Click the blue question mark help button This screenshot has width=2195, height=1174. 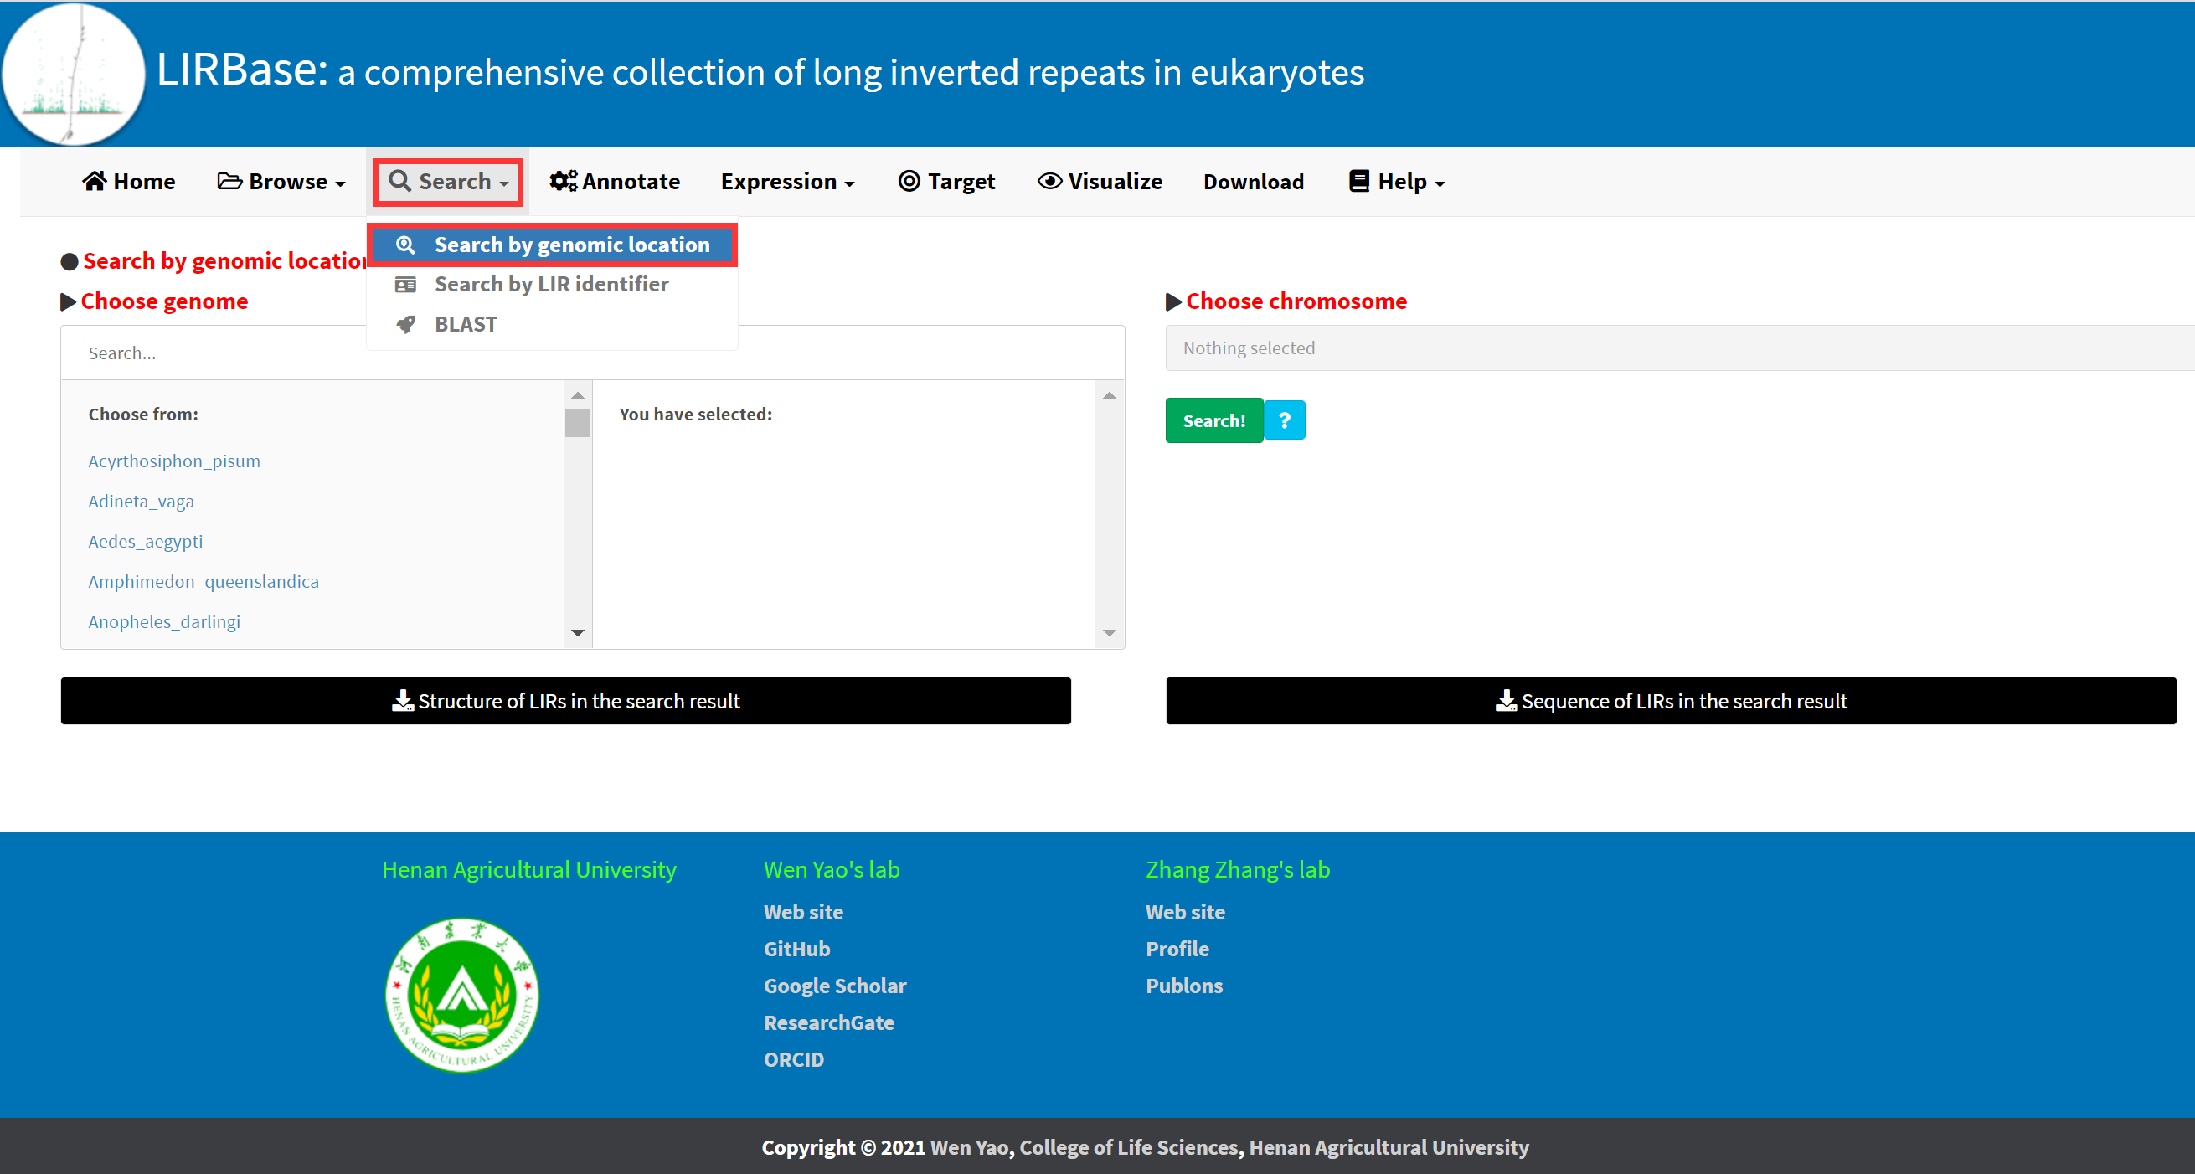coord(1284,420)
